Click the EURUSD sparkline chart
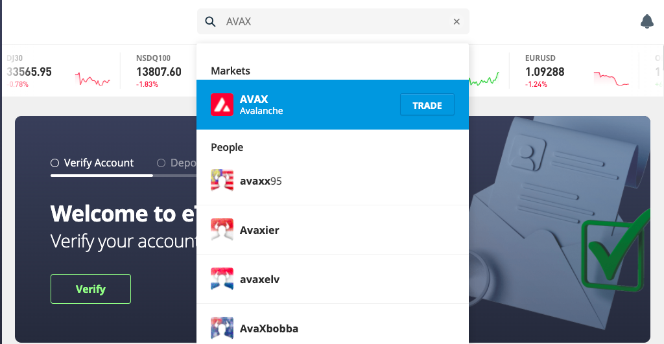This screenshot has width=664, height=344. [611, 78]
